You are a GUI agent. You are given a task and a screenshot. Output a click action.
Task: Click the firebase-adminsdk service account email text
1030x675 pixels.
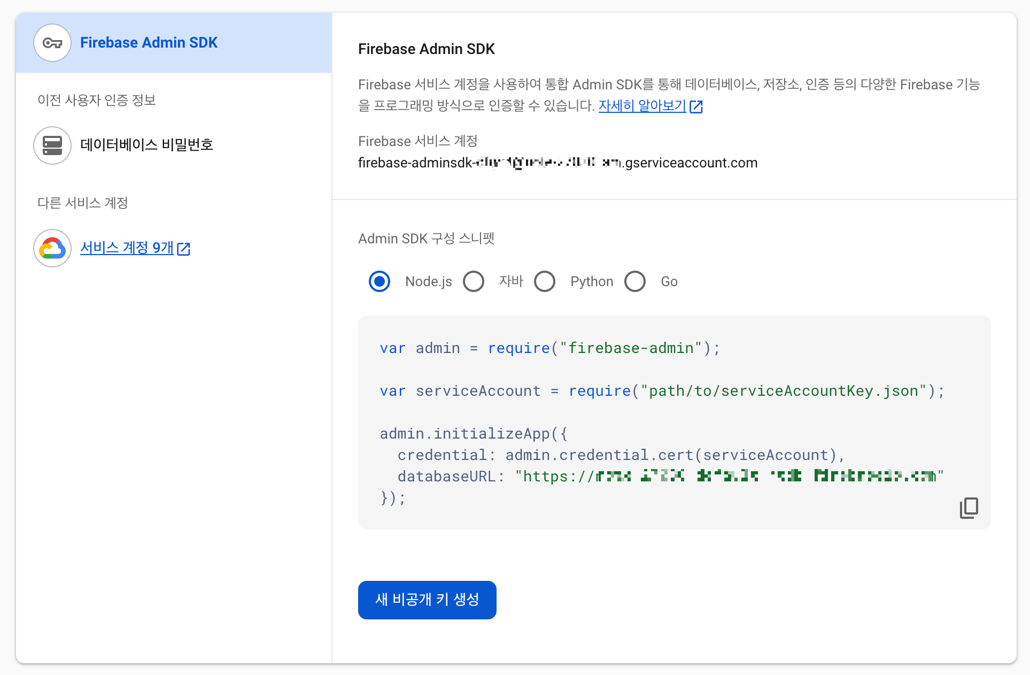(557, 163)
